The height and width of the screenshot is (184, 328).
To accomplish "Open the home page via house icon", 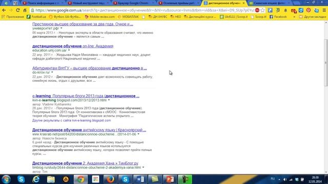I will coord(25,10).
